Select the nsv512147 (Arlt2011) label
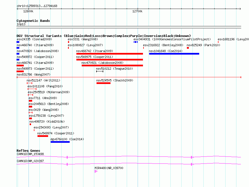Viewport: 249px width, 187px height. [x=43, y=80]
